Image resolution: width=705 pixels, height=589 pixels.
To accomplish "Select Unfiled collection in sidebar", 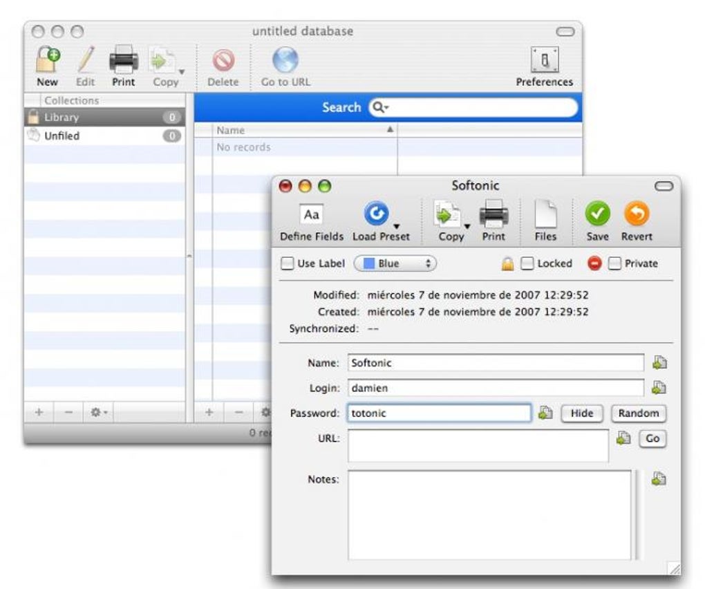I will tap(104, 135).
